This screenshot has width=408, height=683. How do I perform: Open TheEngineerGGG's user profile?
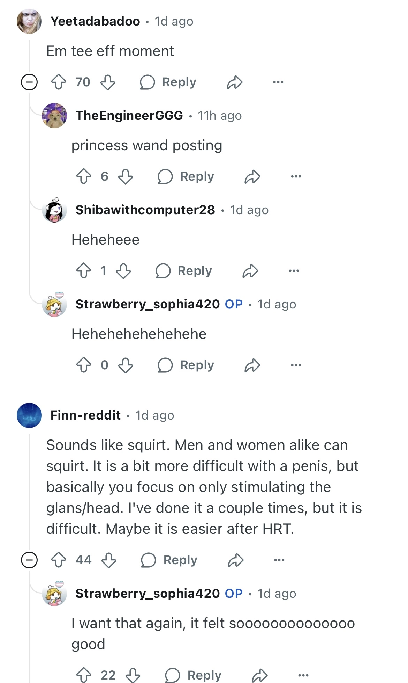point(129,116)
